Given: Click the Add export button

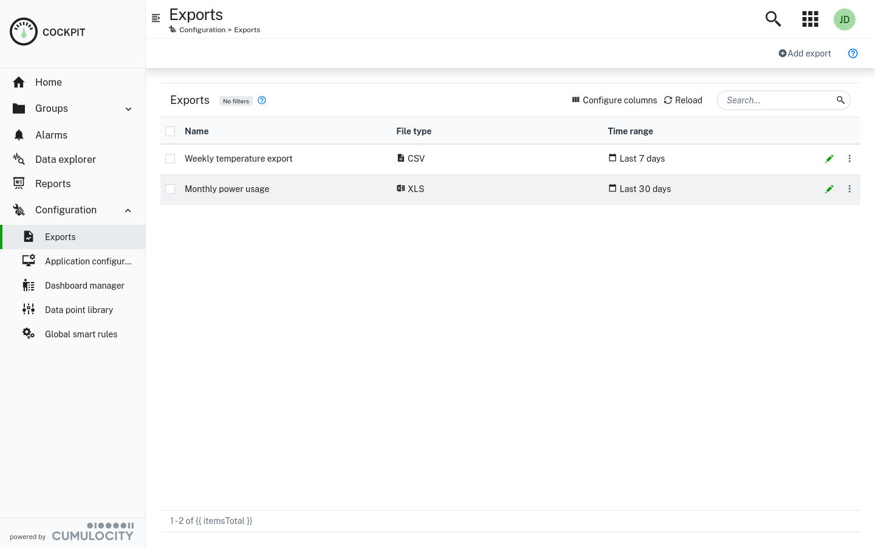Looking at the screenshot, I should pyautogui.click(x=805, y=53).
